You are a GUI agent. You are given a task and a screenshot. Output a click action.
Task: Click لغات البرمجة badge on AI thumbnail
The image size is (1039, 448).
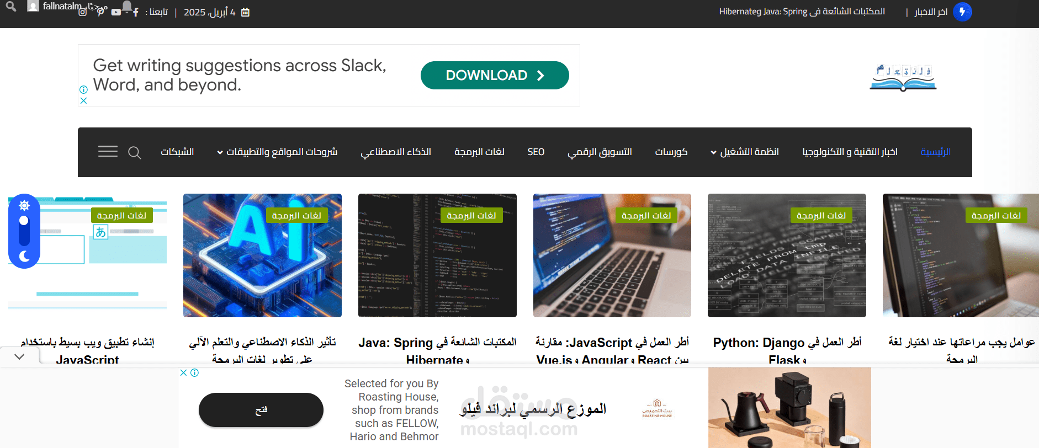(x=296, y=215)
